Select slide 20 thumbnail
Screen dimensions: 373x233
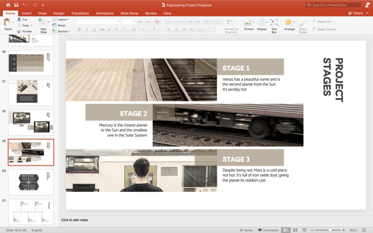[x=31, y=182]
